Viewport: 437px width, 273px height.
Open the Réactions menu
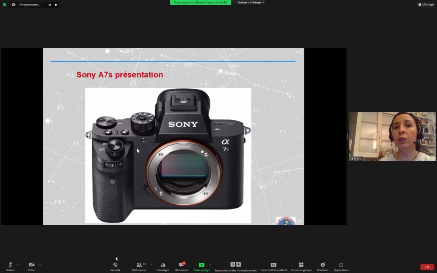coord(323,266)
